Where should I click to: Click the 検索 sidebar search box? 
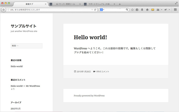coord(27,46)
